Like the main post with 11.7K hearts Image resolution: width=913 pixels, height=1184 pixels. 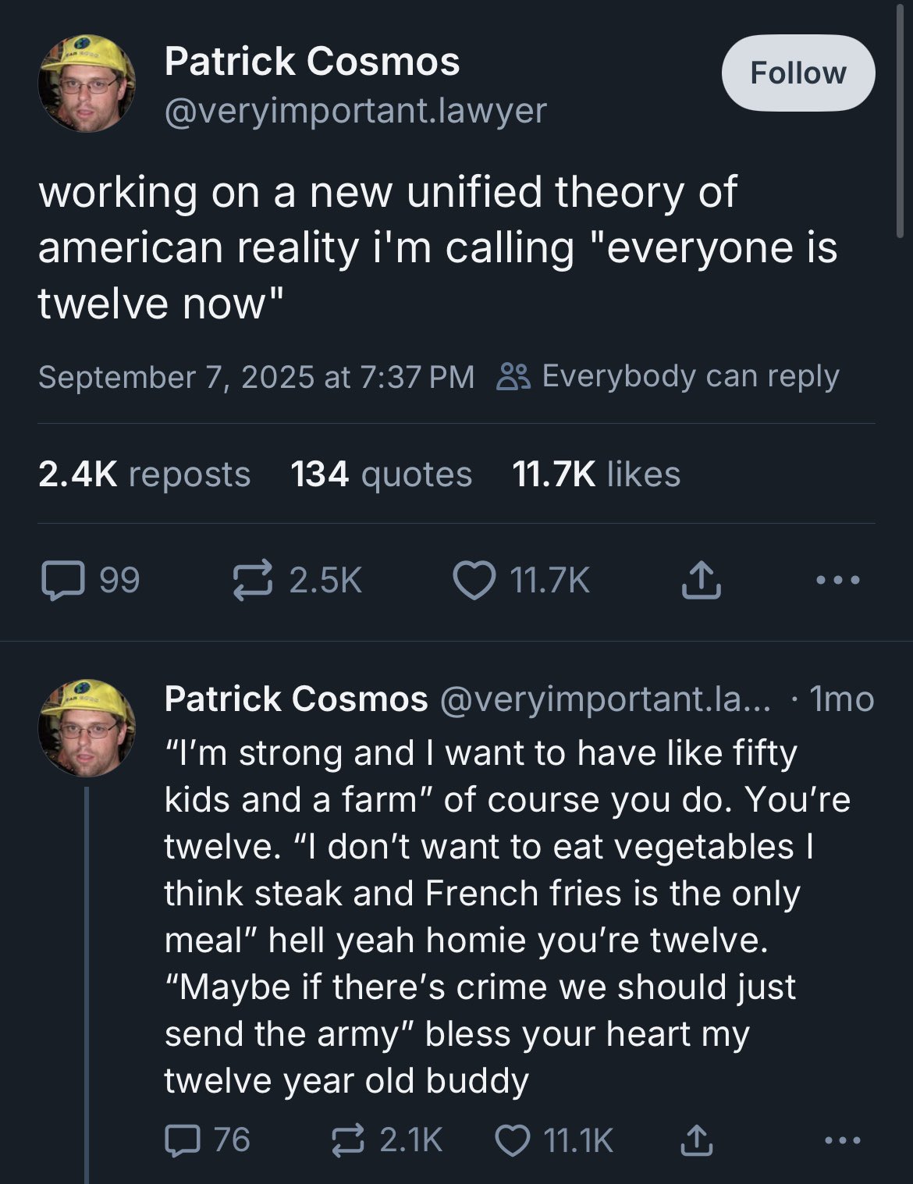click(x=474, y=581)
